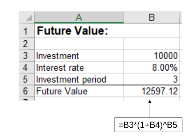Viewport: 194px width, 139px height.
Task: Select the Investment period label cell
Action: coord(79,79)
